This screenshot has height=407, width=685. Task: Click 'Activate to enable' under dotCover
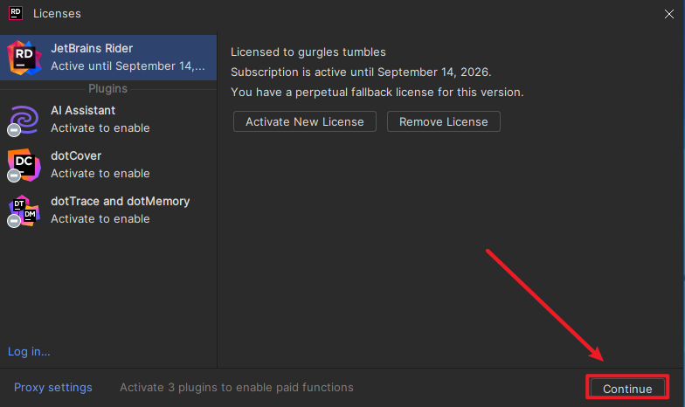click(x=100, y=173)
